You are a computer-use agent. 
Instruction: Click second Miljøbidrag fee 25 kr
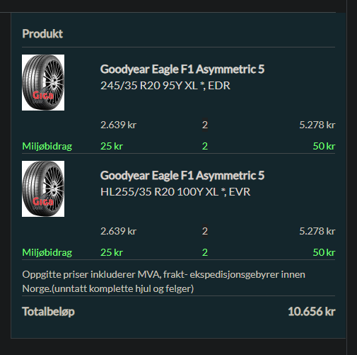tap(112, 252)
